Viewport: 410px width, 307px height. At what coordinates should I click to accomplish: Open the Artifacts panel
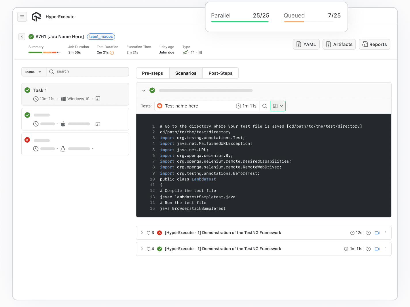[x=339, y=44]
